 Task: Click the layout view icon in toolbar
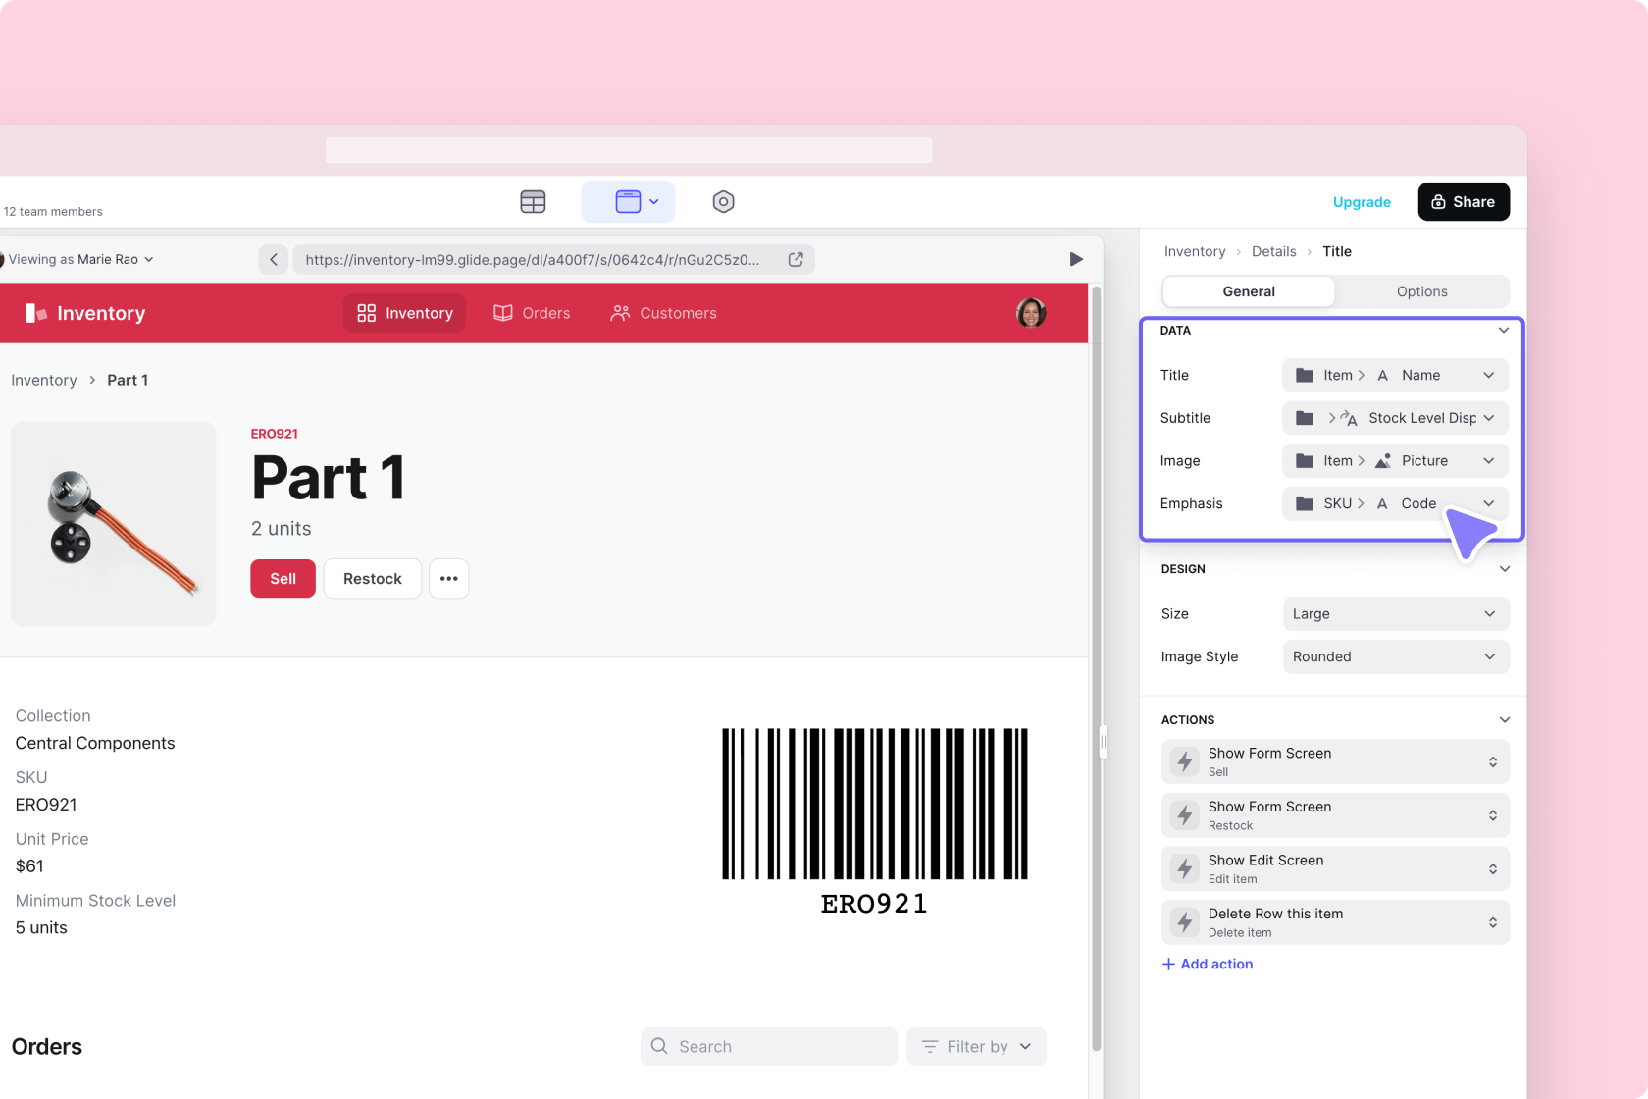click(628, 202)
